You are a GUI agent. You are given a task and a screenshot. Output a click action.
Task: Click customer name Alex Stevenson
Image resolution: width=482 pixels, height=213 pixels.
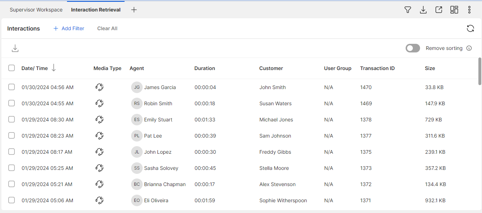coord(277,184)
